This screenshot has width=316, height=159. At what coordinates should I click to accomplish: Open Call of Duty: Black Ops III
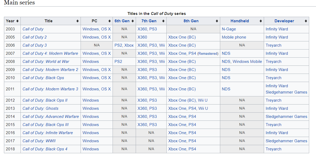45,125
